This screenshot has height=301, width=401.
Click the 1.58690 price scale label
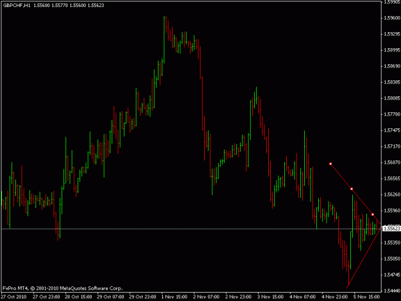click(x=392, y=66)
